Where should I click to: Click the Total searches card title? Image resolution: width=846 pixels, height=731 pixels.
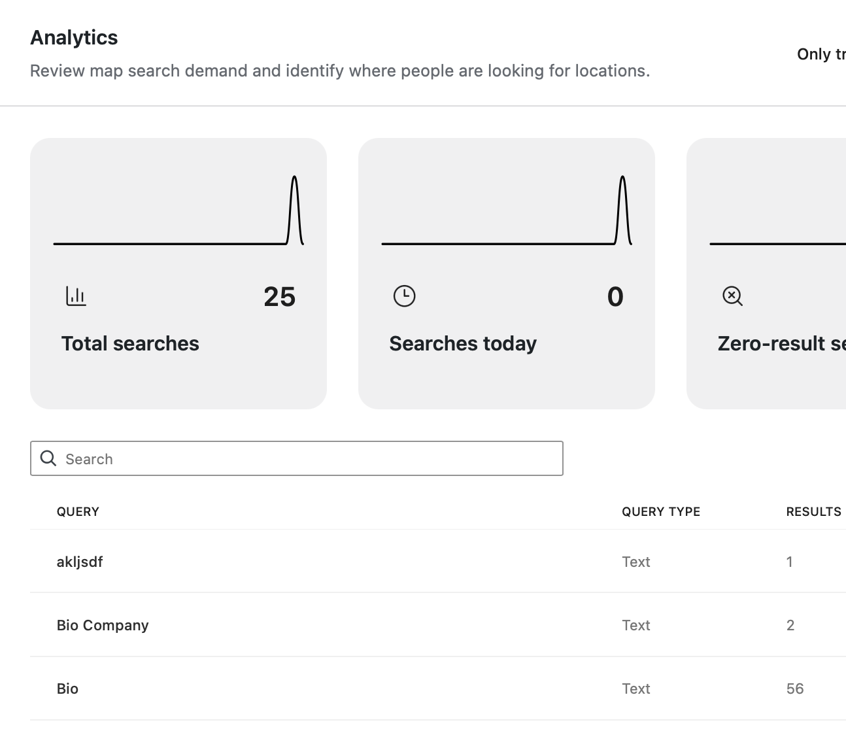click(x=130, y=343)
